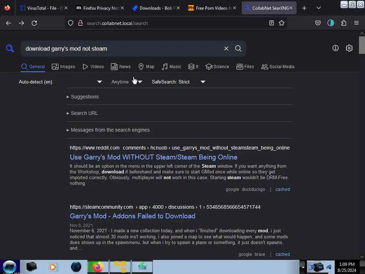Switch to It search category
The width and height of the screenshot is (365, 274).
coord(193,67)
